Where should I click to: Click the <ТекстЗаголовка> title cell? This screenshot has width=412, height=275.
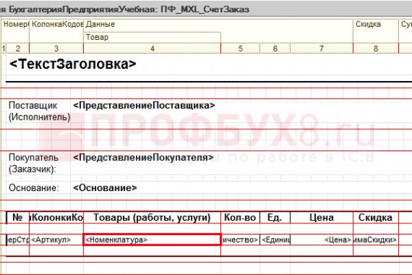click(x=73, y=64)
